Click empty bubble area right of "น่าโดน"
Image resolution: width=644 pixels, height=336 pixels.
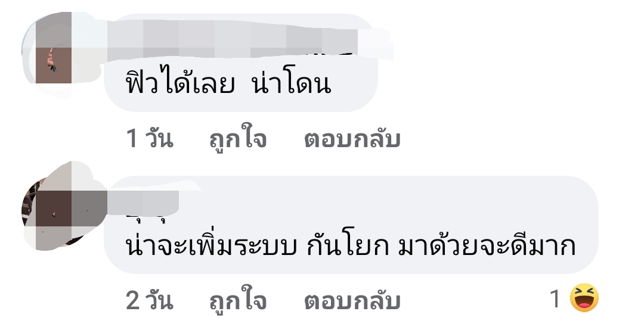pyautogui.click(x=353, y=83)
